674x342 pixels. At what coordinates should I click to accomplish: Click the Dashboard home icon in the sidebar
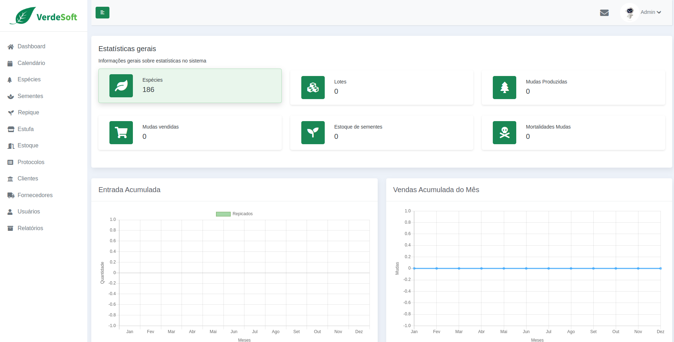pyautogui.click(x=11, y=47)
